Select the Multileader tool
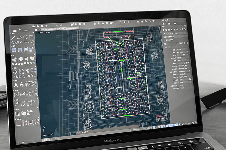 click(17, 104)
